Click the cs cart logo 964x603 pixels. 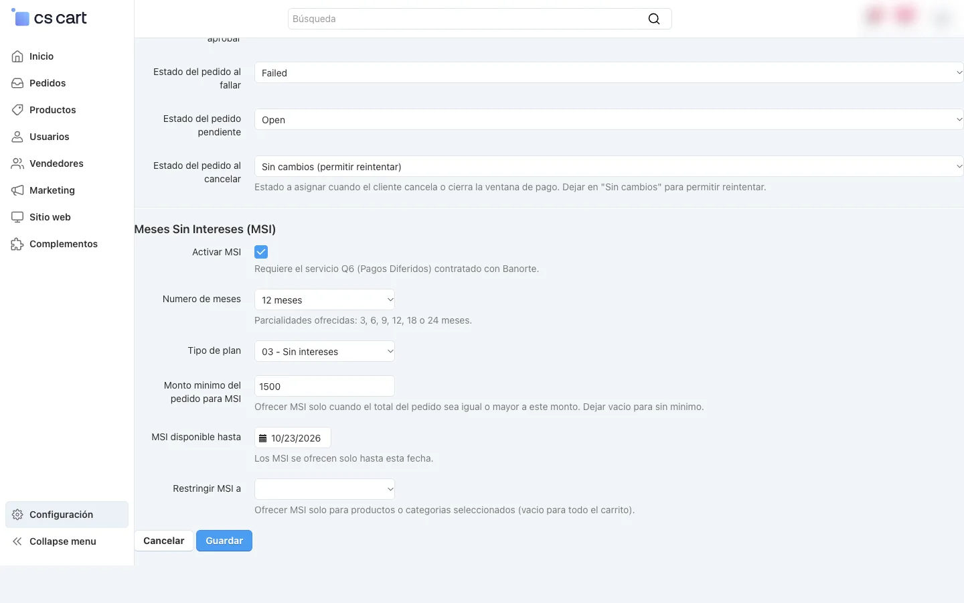tap(50, 18)
